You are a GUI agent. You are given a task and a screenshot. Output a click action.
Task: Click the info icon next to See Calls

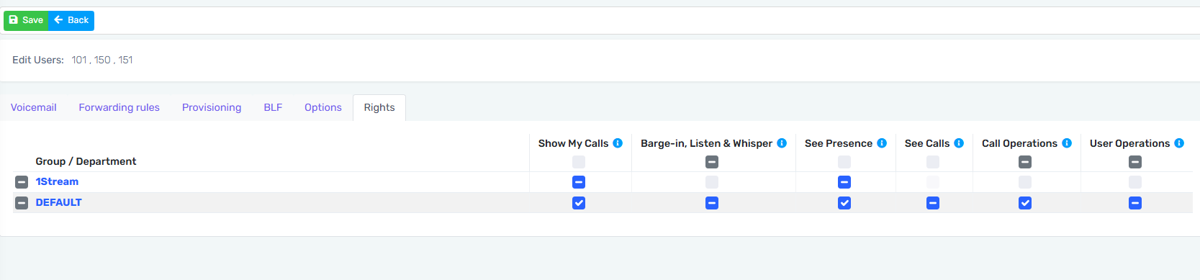(959, 143)
